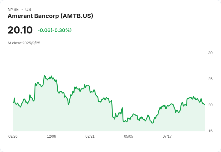Viewport: 221px width, 152px height.
Task: Select the 12/06 date on x-axis
Action: point(51,136)
